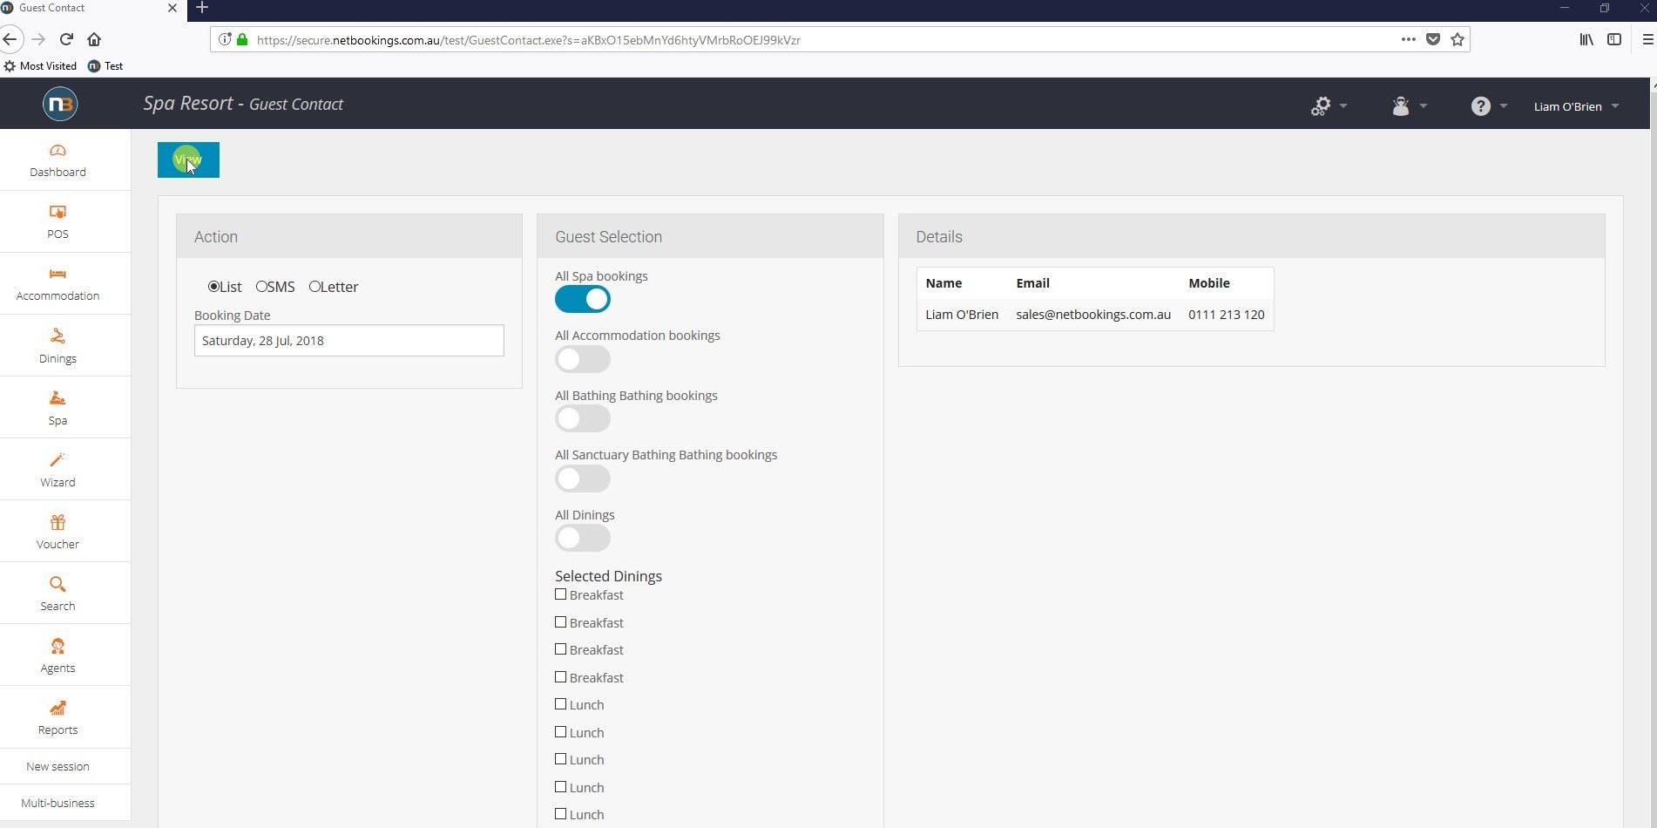Select the Letter radio option
This screenshot has height=828, width=1657.
pyautogui.click(x=314, y=287)
